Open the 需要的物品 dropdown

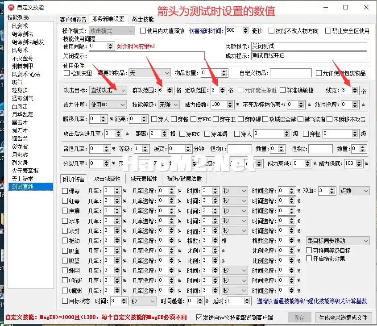click(x=149, y=73)
